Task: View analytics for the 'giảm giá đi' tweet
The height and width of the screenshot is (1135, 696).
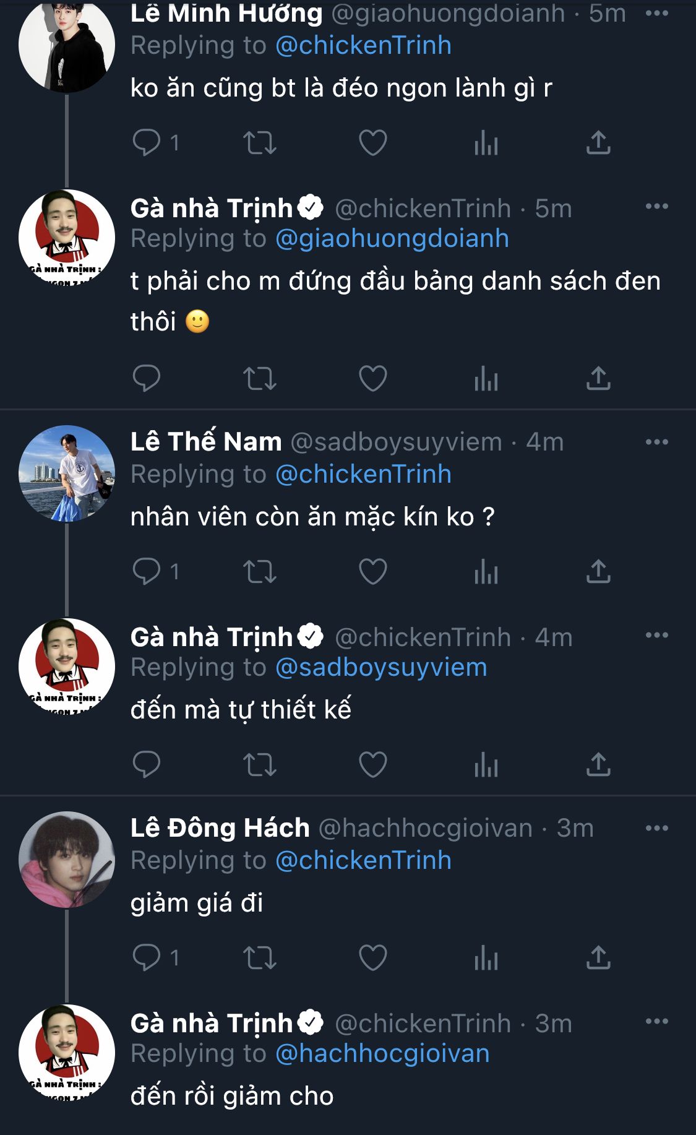Action: click(486, 957)
